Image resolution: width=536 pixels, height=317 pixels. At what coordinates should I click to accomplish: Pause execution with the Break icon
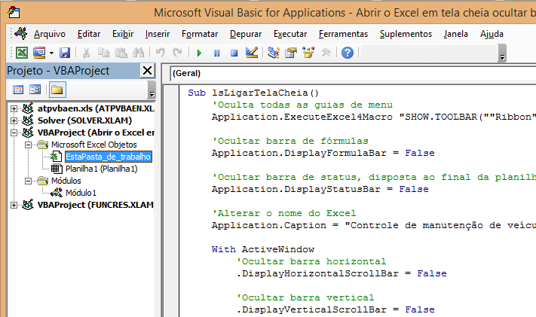click(x=216, y=52)
